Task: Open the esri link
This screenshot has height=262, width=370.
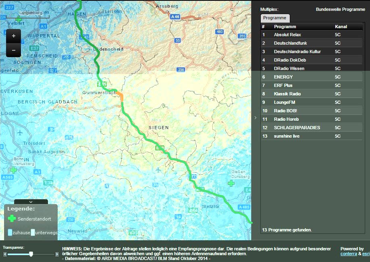Action: [x=366, y=254]
